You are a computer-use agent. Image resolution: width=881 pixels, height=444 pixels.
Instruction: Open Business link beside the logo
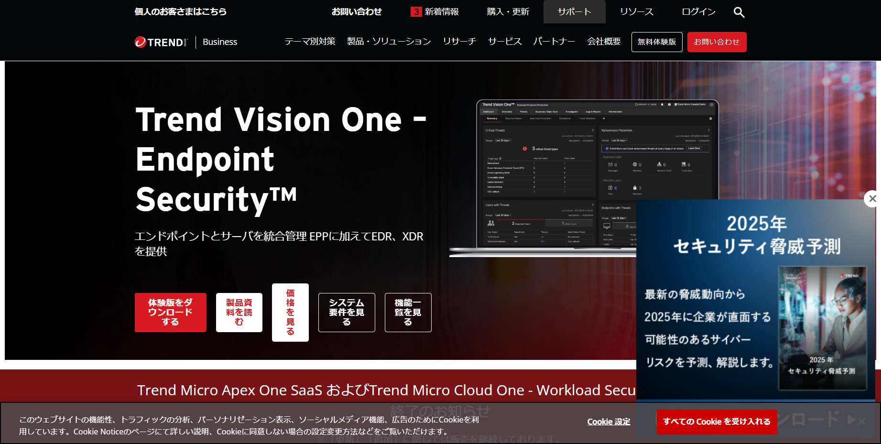point(220,42)
